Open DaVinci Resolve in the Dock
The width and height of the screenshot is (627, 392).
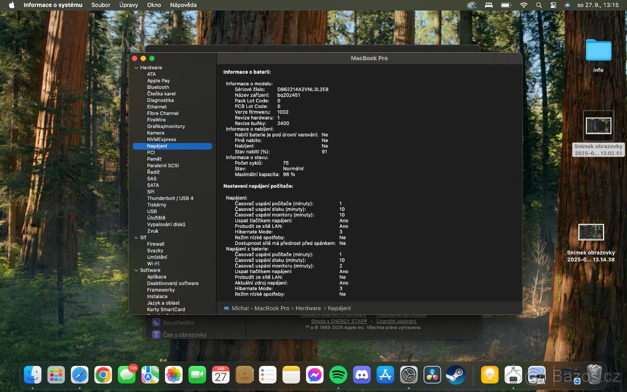432,375
